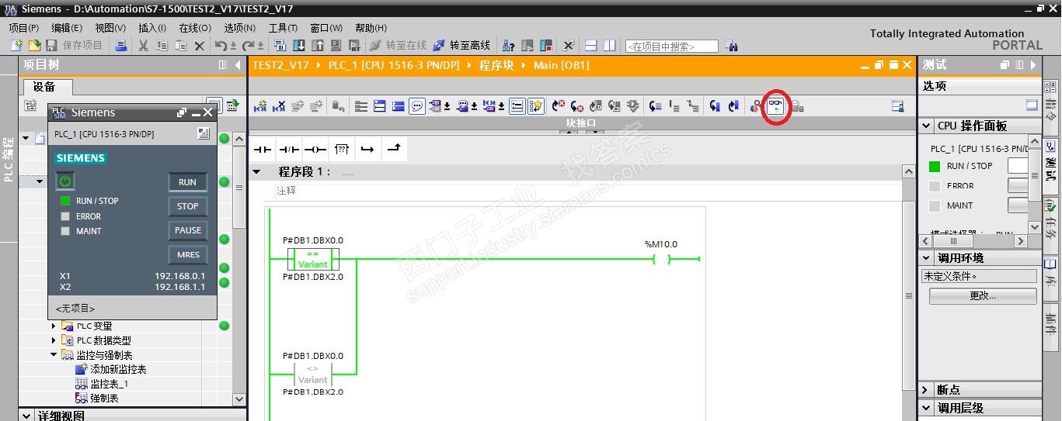Viewport: 1062px width, 421px height.
Task: Click the Delete network icon in editor toolbar
Action: 279,106
